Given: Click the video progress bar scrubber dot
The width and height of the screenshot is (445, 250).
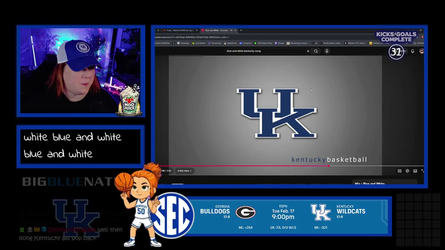Looking at the screenshot, I should pos(329,166).
